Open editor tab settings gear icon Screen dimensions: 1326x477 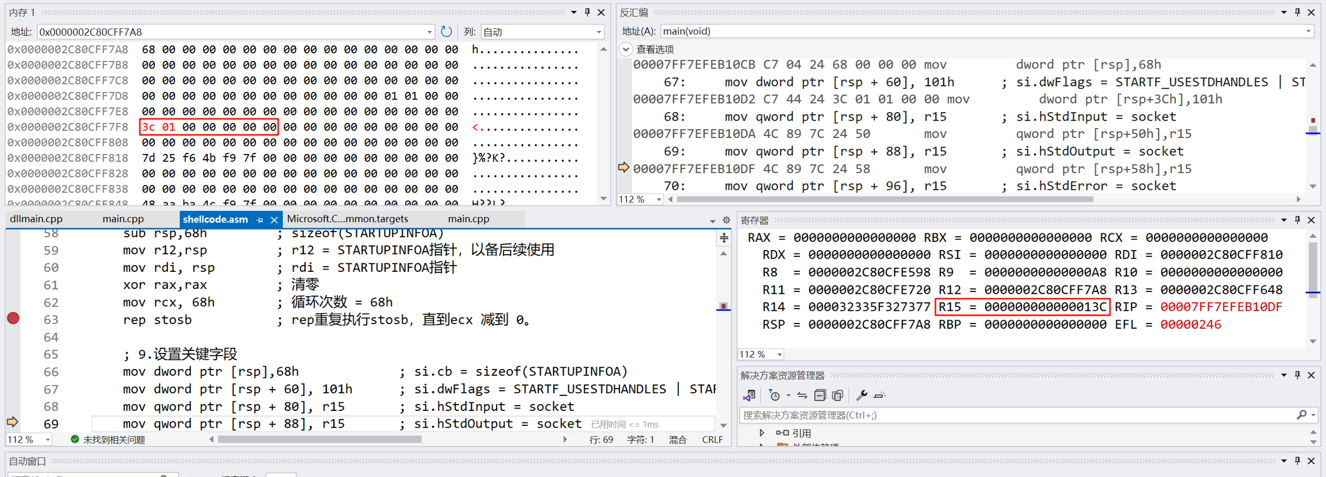tap(726, 220)
